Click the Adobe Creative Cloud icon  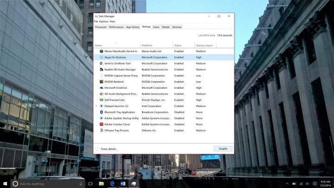102,124
